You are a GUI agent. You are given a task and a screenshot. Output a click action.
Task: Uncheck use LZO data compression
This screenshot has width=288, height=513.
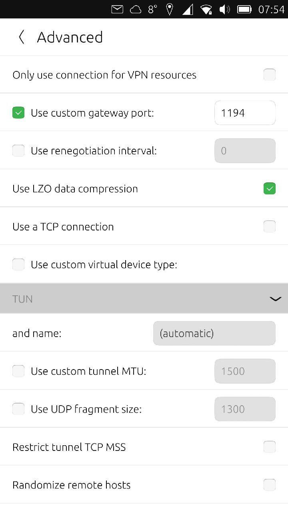[x=269, y=188]
